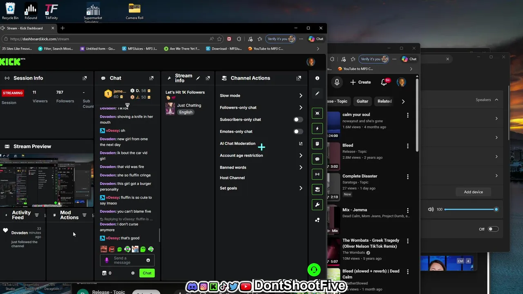
Task: Open AI Chat Moderation external link icon
Action: click(301, 143)
